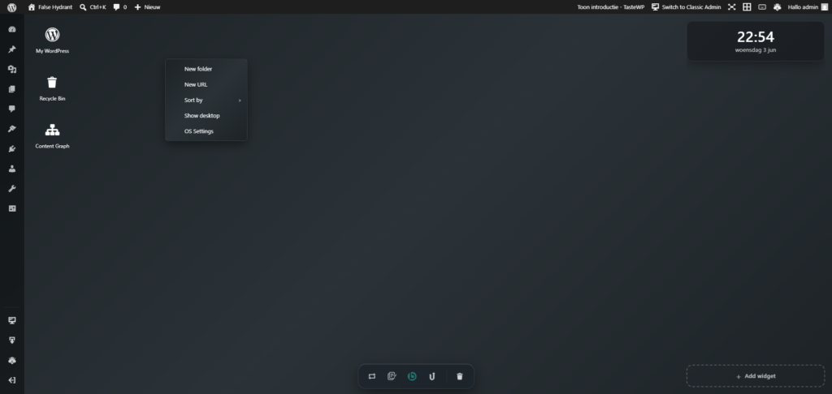Click the download-arrow icon in lower sidebar
Viewport: 832px width, 394px height.
(12, 340)
